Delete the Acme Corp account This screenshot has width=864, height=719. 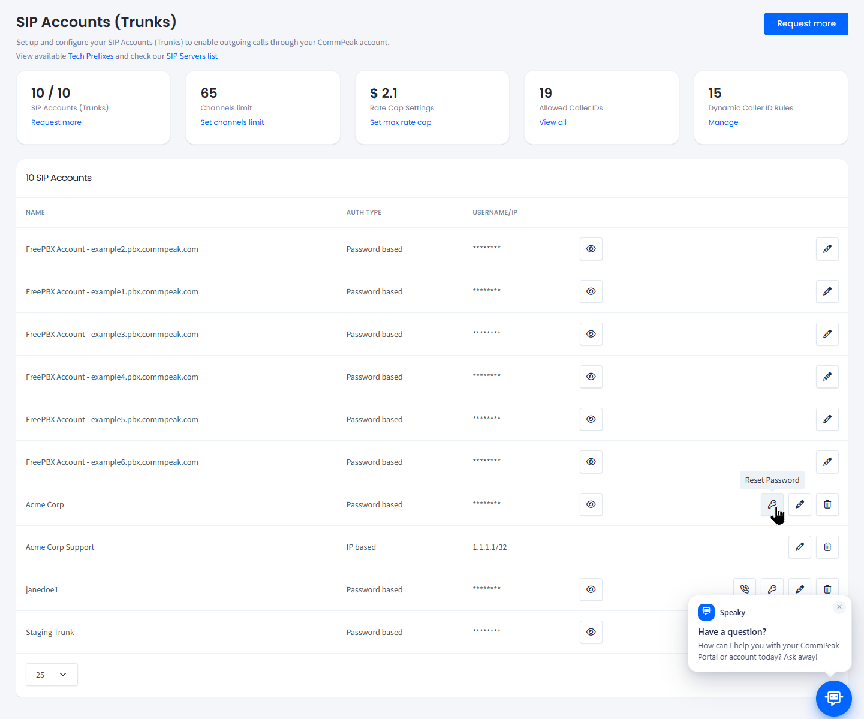[827, 504]
